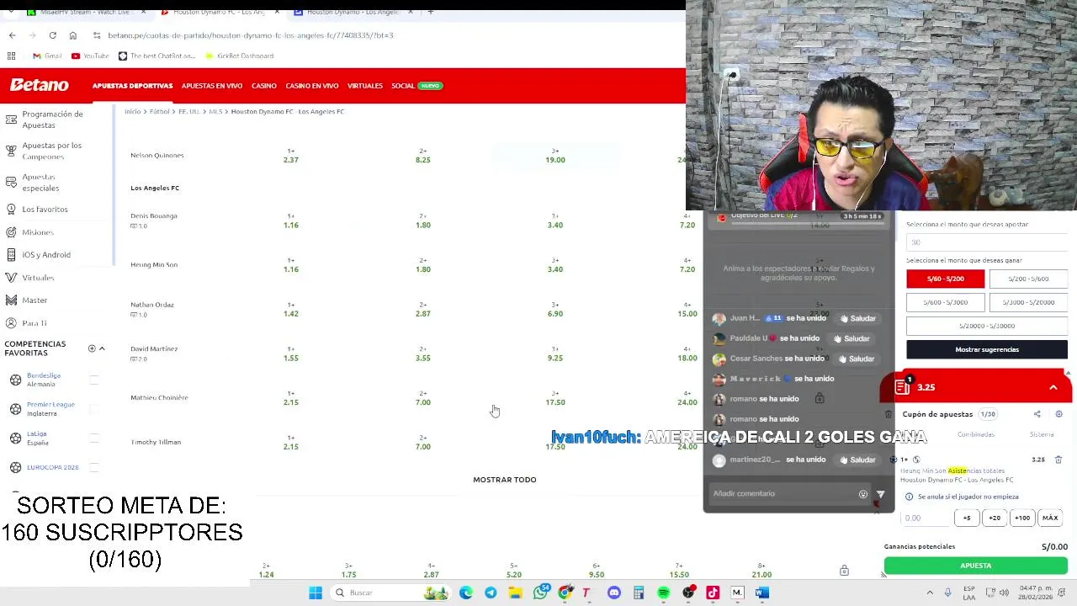1077x606 pixels.
Task: Open Apuestas en Vivo menu
Action: click(212, 86)
